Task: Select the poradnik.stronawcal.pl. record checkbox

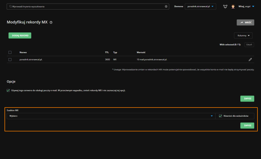Action: [x=10, y=59]
